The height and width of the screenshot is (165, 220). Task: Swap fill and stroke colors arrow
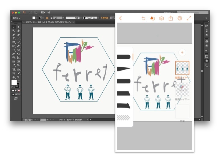click(19, 81)
